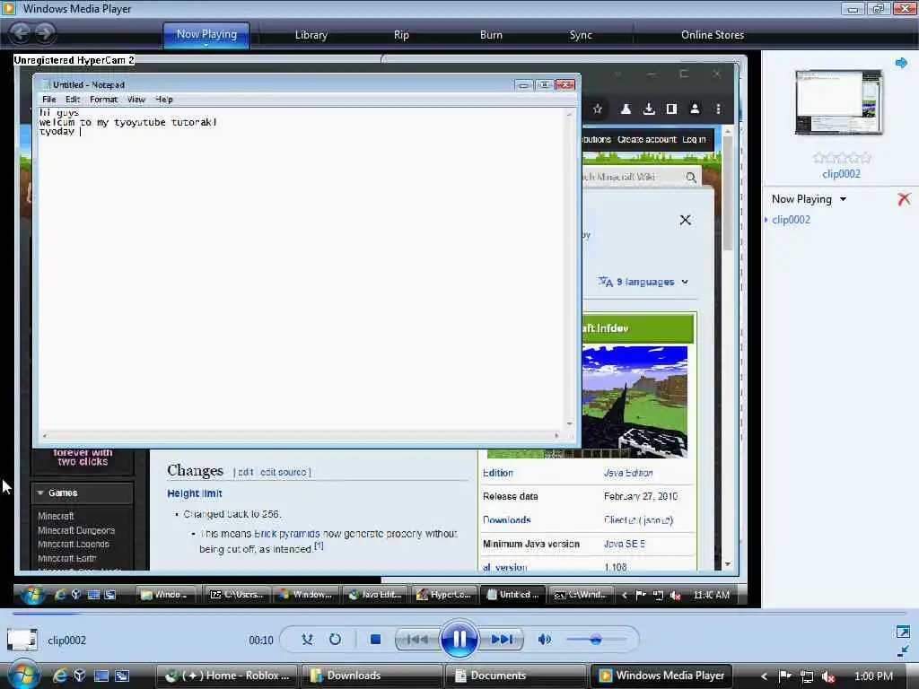Screen dimensions: 919x689
Task: Skip to the next item
Action: click(x=501, y=639)
